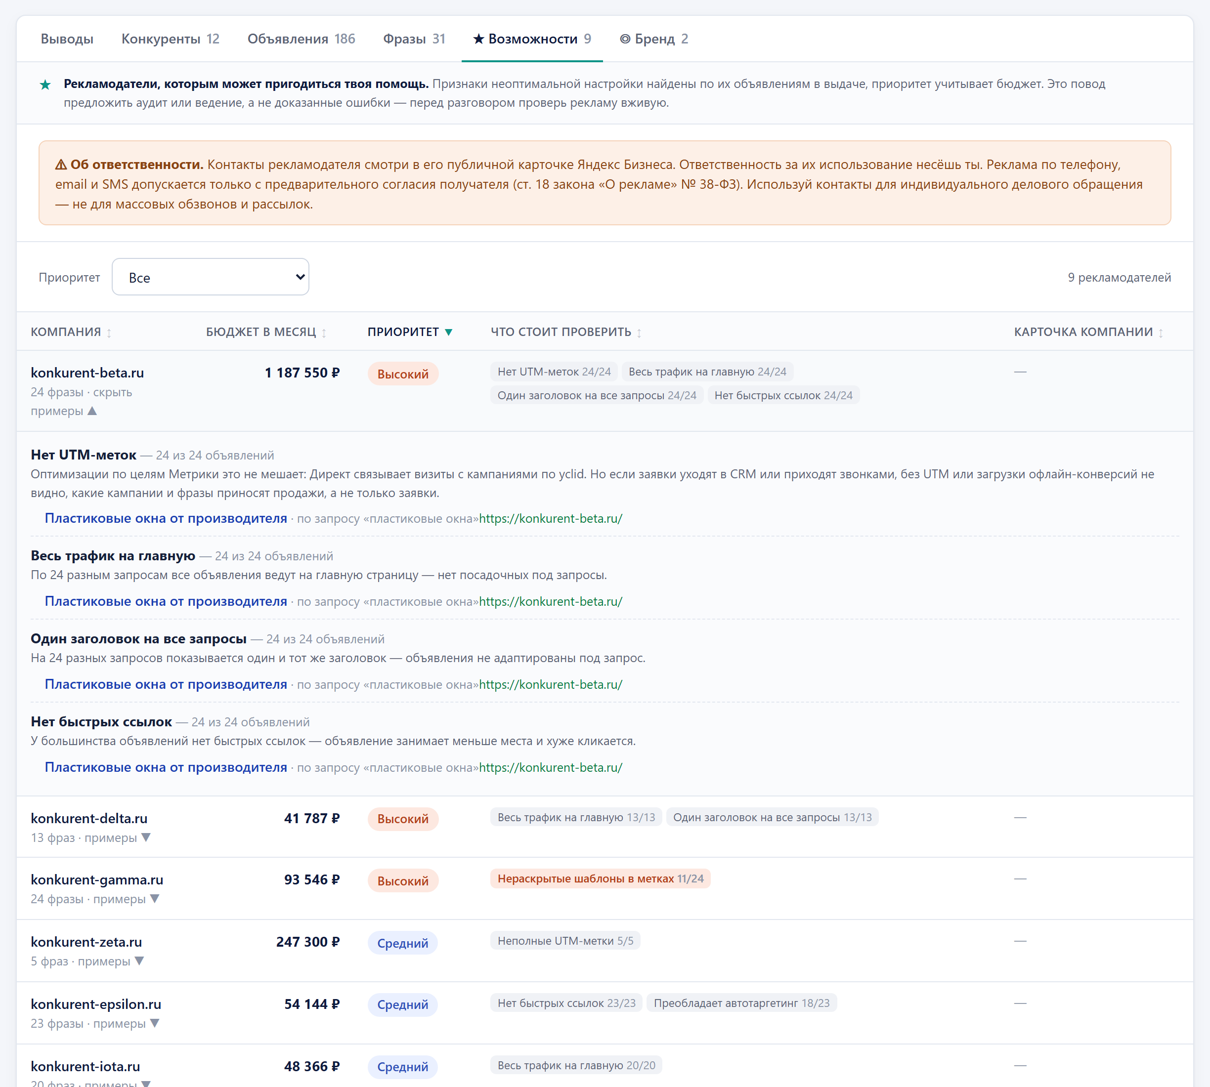Click the Весь трафик на главную 24/24 tag

707,372
